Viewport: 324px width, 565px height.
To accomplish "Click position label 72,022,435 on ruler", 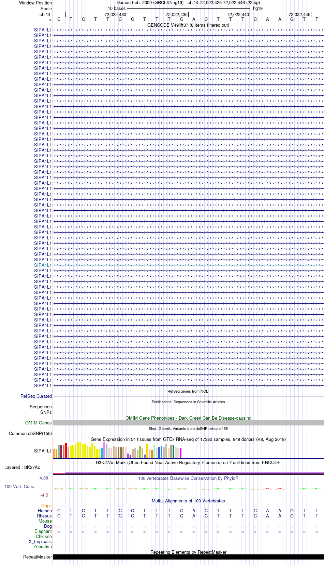I will [x=177, y=15].
